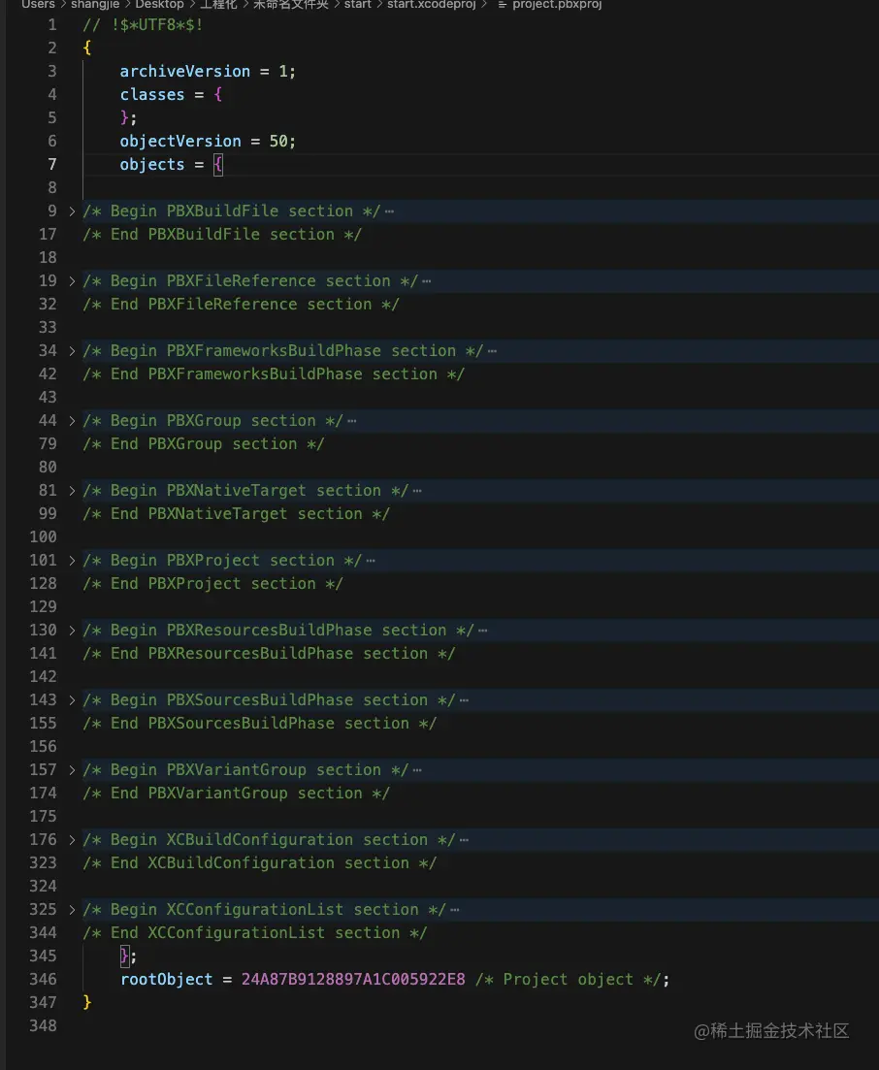Click the rootObject key on line 346

click(x=167, y=979)
